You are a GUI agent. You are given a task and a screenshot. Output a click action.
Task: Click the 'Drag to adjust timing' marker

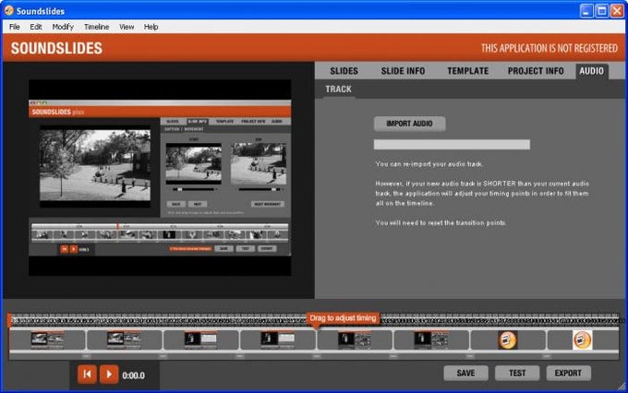344,318
